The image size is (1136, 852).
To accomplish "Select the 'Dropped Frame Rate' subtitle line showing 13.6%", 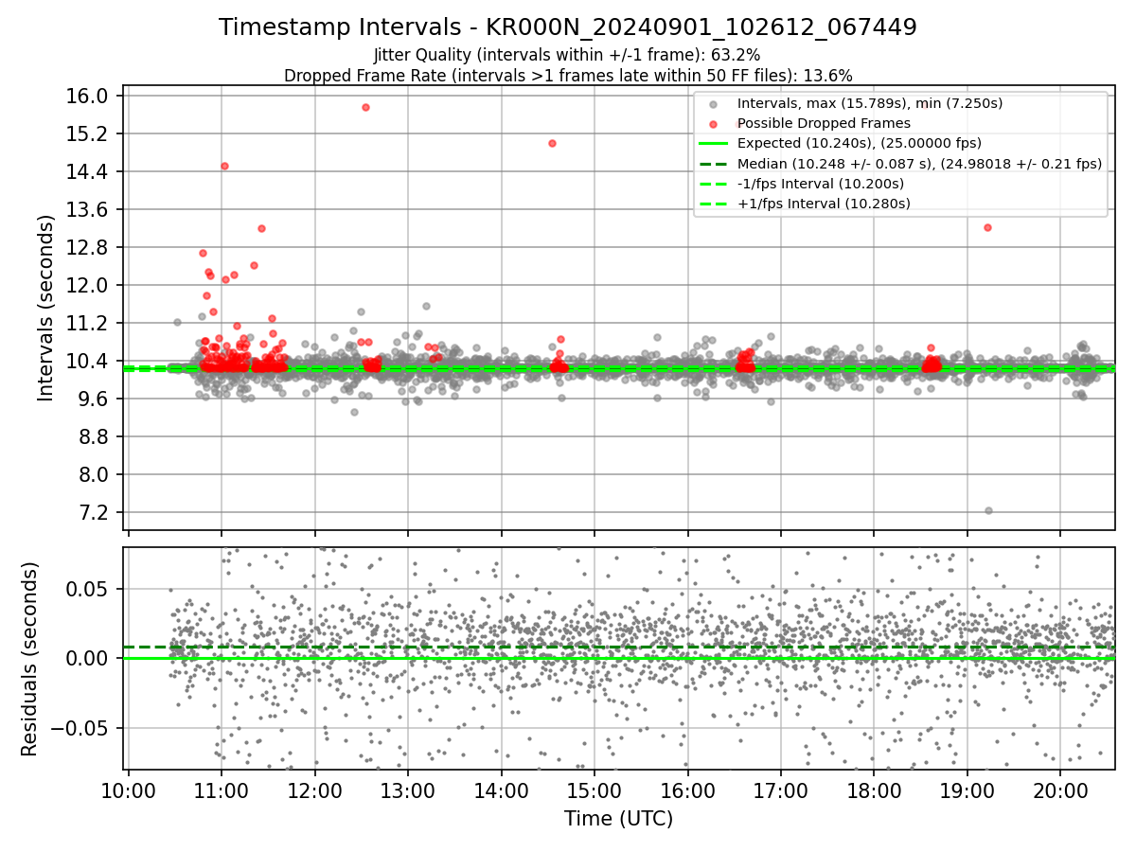I will click(x=568, y=76).
